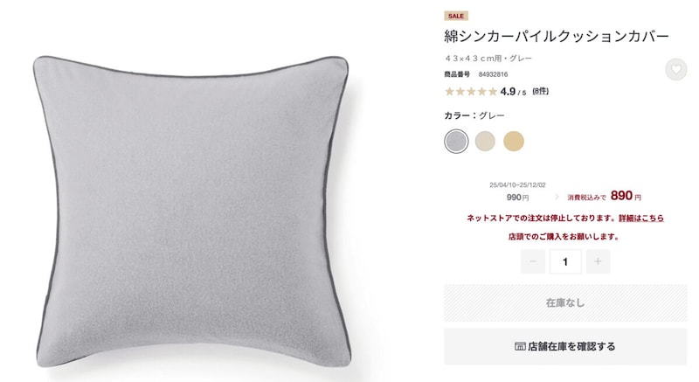Add item to favorites with heart icon
The height and width of the screenshot is (382, 699).
[675, 70]
